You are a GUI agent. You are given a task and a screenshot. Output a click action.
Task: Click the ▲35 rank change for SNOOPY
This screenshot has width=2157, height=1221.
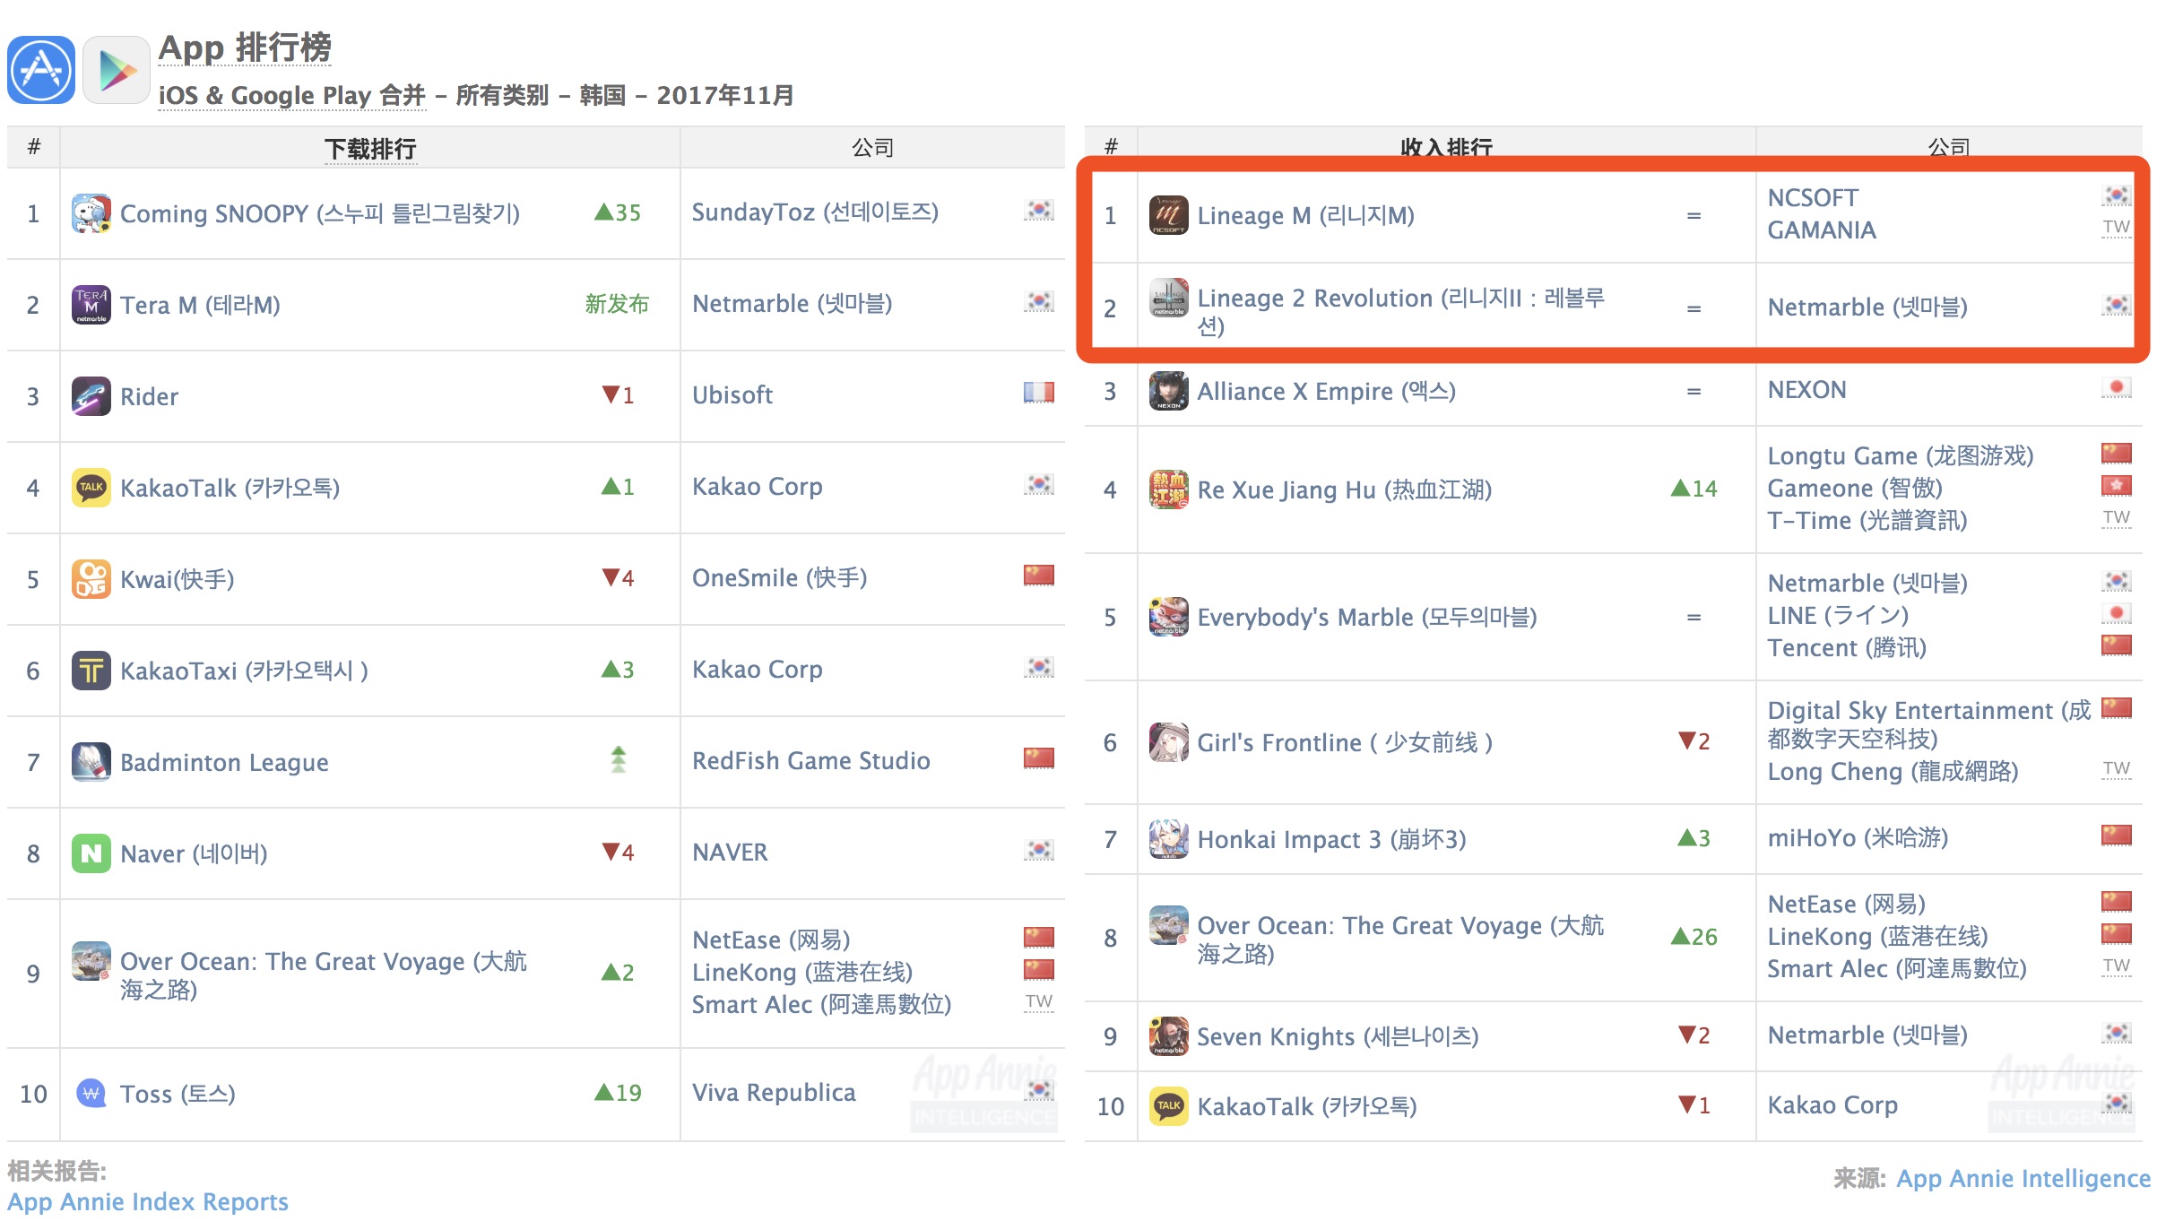tap(618, 212)
